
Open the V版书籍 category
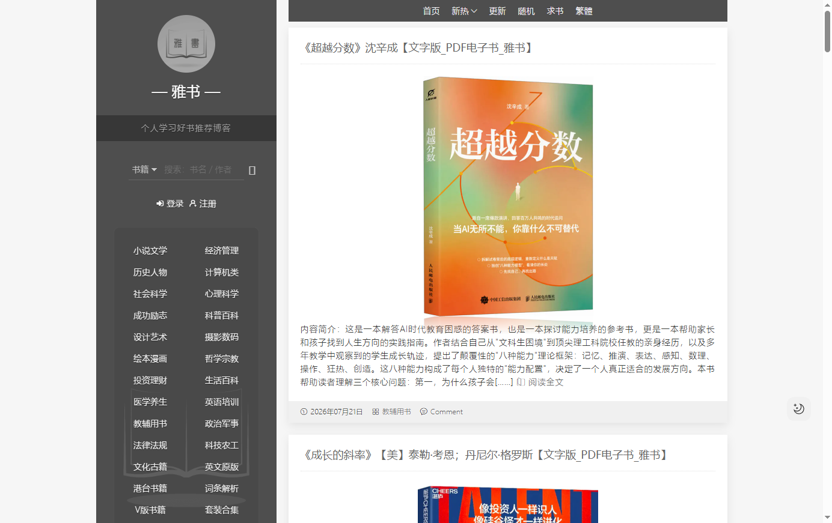click(150, 510)
